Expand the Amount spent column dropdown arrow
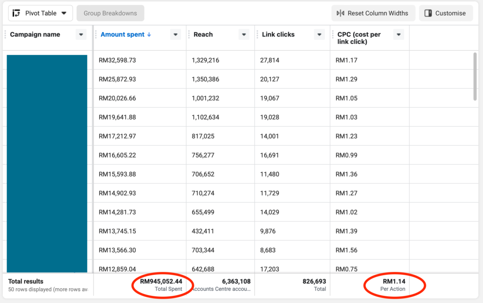The image size is (483, 303). (x=175, y=34)
